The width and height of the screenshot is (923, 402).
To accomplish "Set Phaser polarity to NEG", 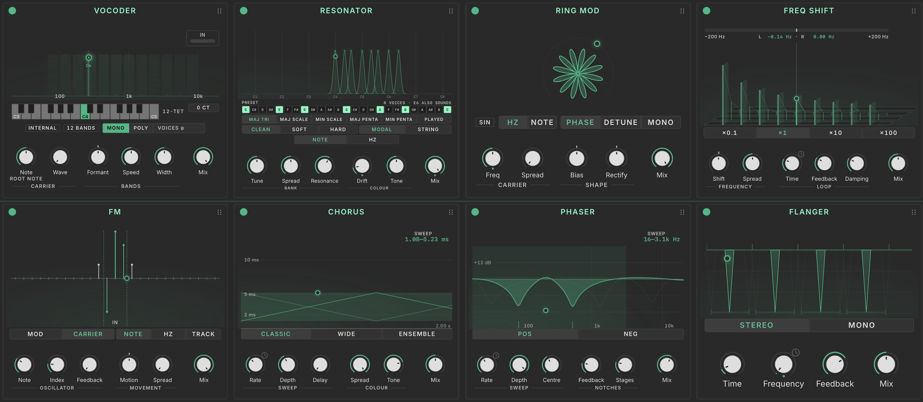I will [x=631, y=334].
